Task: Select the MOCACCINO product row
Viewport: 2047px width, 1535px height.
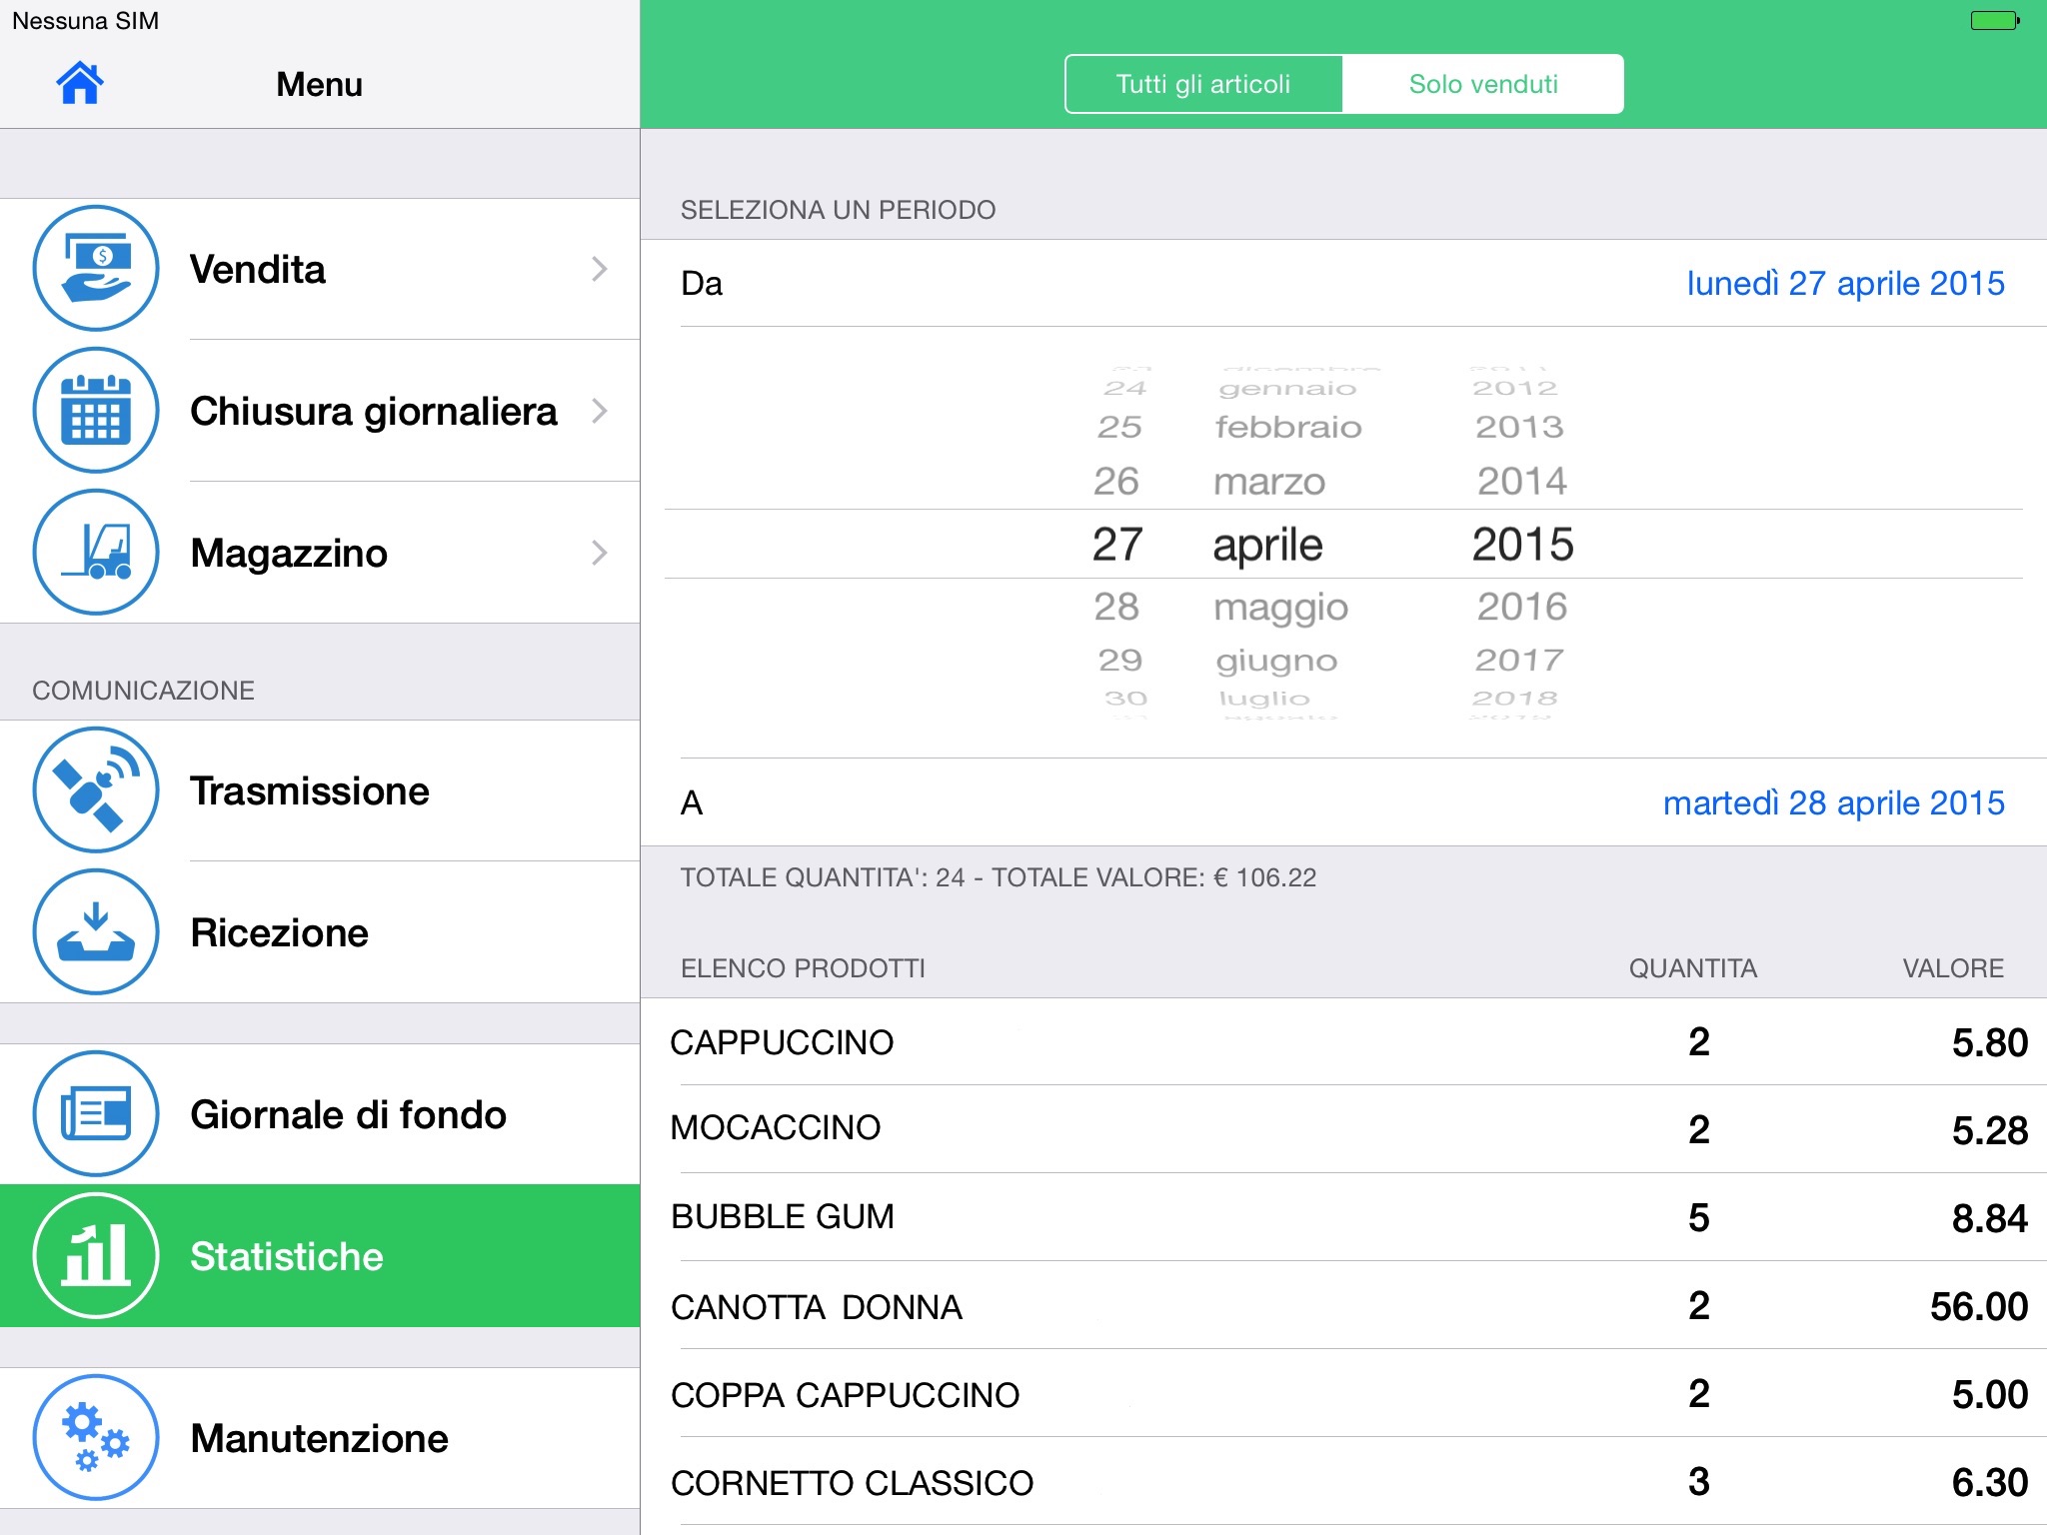Action: 1343,1129
